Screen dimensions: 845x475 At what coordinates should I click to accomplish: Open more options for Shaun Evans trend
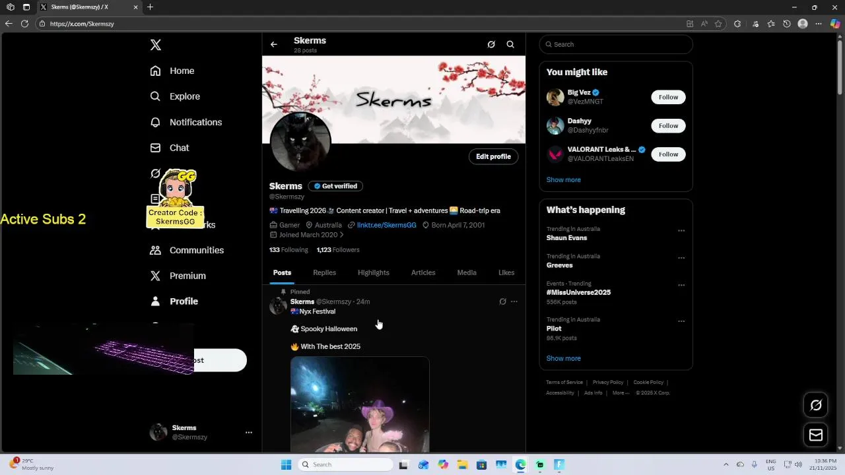point(681,231)
